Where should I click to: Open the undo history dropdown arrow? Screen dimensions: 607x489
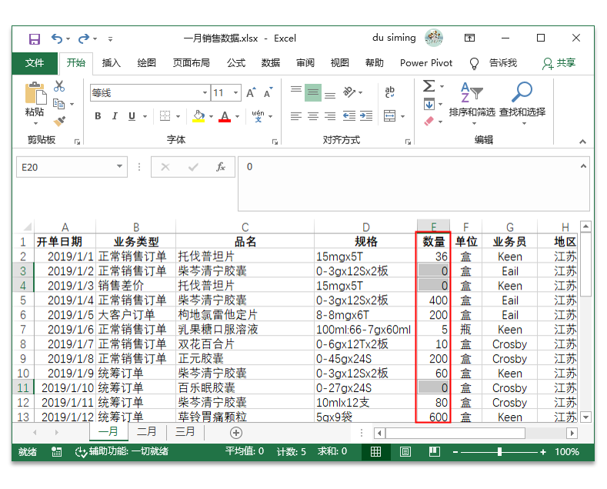pos(68,39)
